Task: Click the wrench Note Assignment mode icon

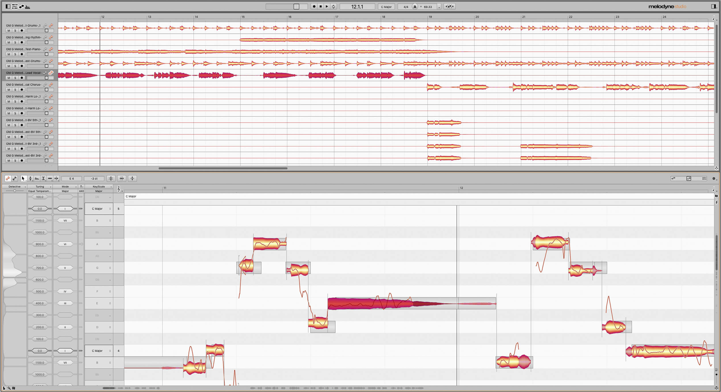Action: tap(15, 178)
